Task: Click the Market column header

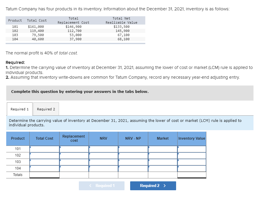Action: 163,138
